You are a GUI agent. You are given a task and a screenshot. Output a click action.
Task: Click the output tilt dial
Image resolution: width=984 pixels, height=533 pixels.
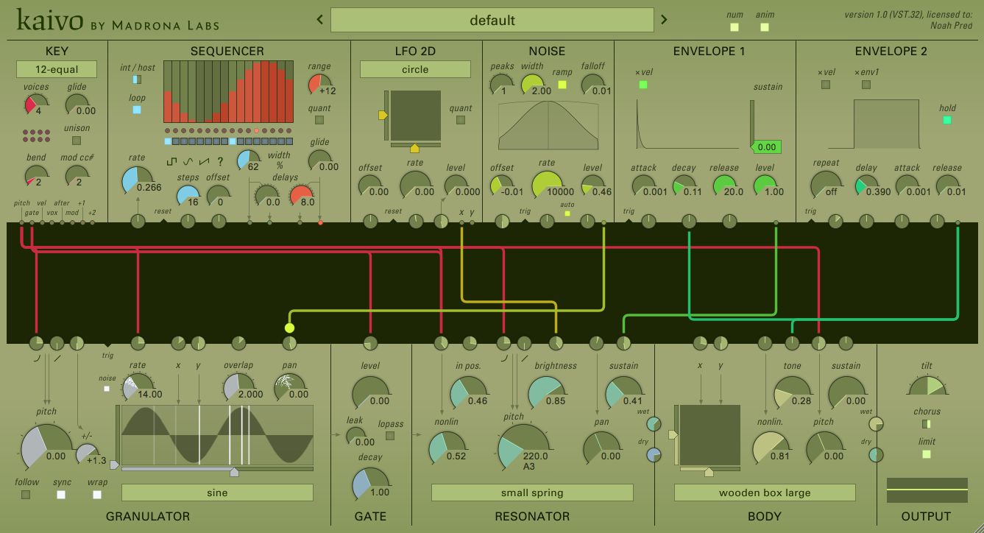[x=927, y=385]
